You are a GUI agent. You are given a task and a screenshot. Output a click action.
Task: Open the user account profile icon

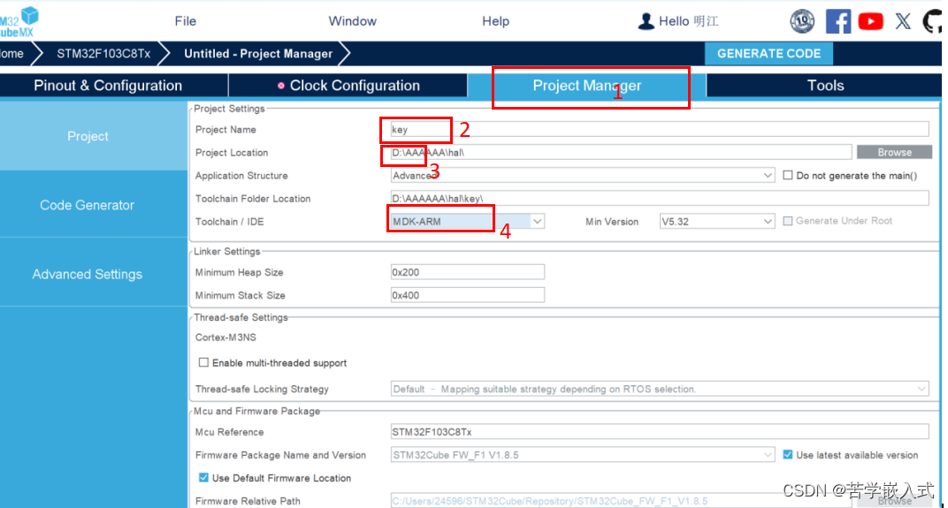coord(646,21)
